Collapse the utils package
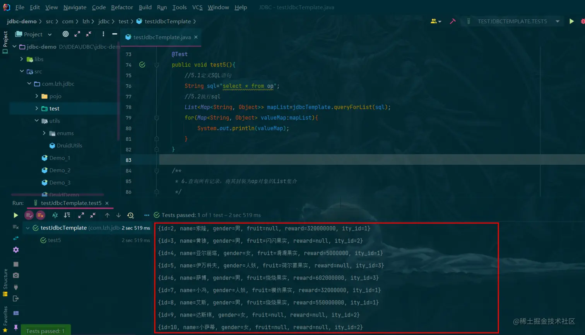This screenshot has width=585, height=335. [x=37, y=121]
